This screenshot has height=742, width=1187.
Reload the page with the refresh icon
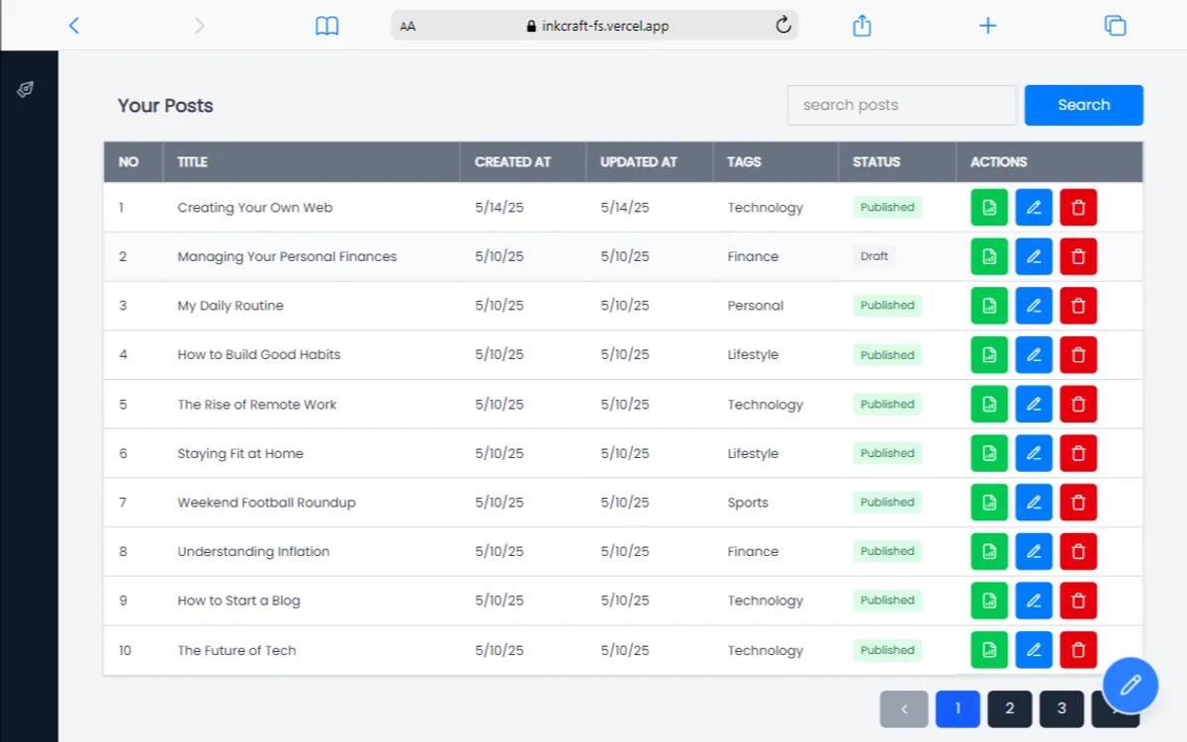pos(783,26)
